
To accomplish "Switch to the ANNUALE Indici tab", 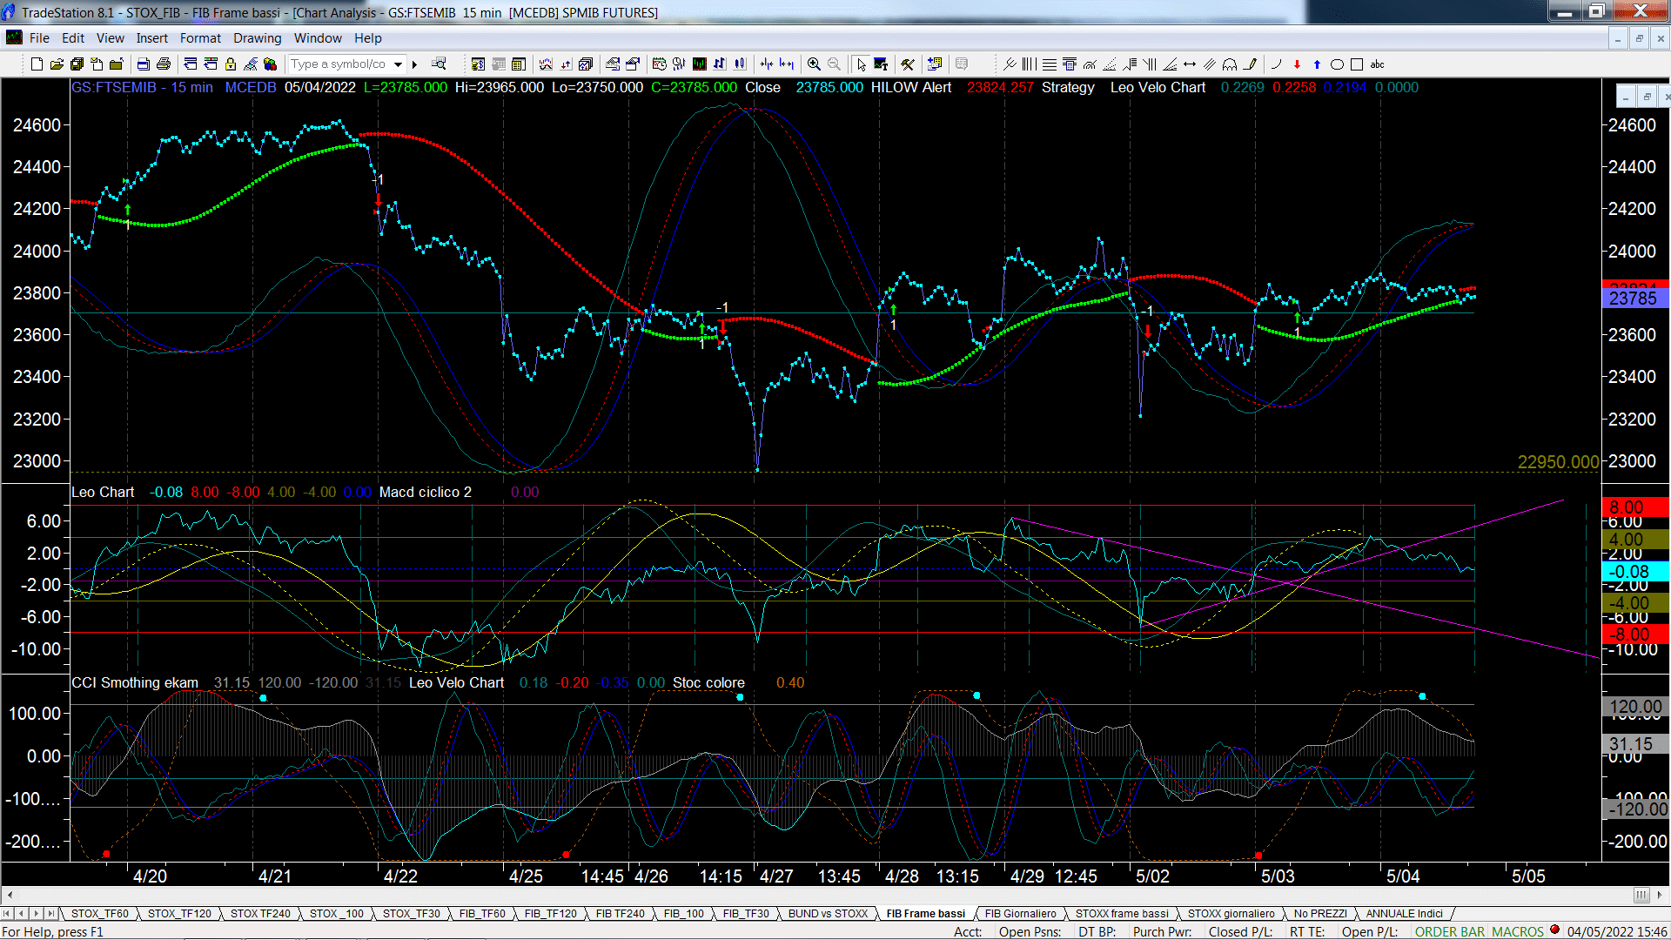I will [1404, 914].
